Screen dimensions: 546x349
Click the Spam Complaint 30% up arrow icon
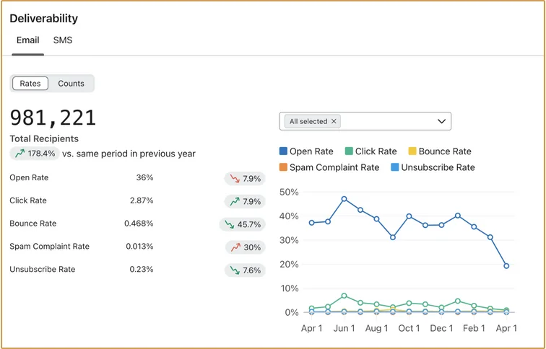coord(235,247)
